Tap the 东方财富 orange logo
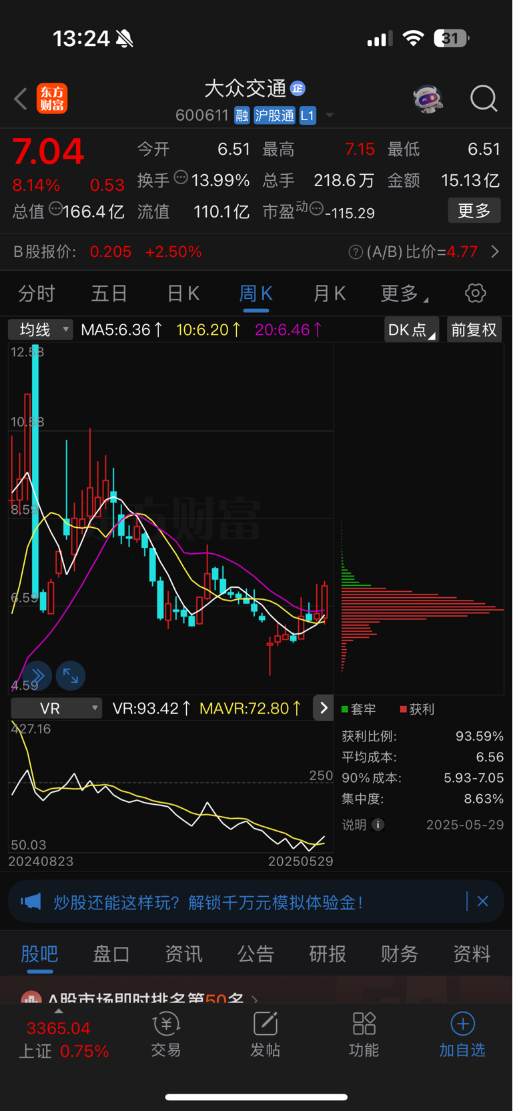 [52, 99]
